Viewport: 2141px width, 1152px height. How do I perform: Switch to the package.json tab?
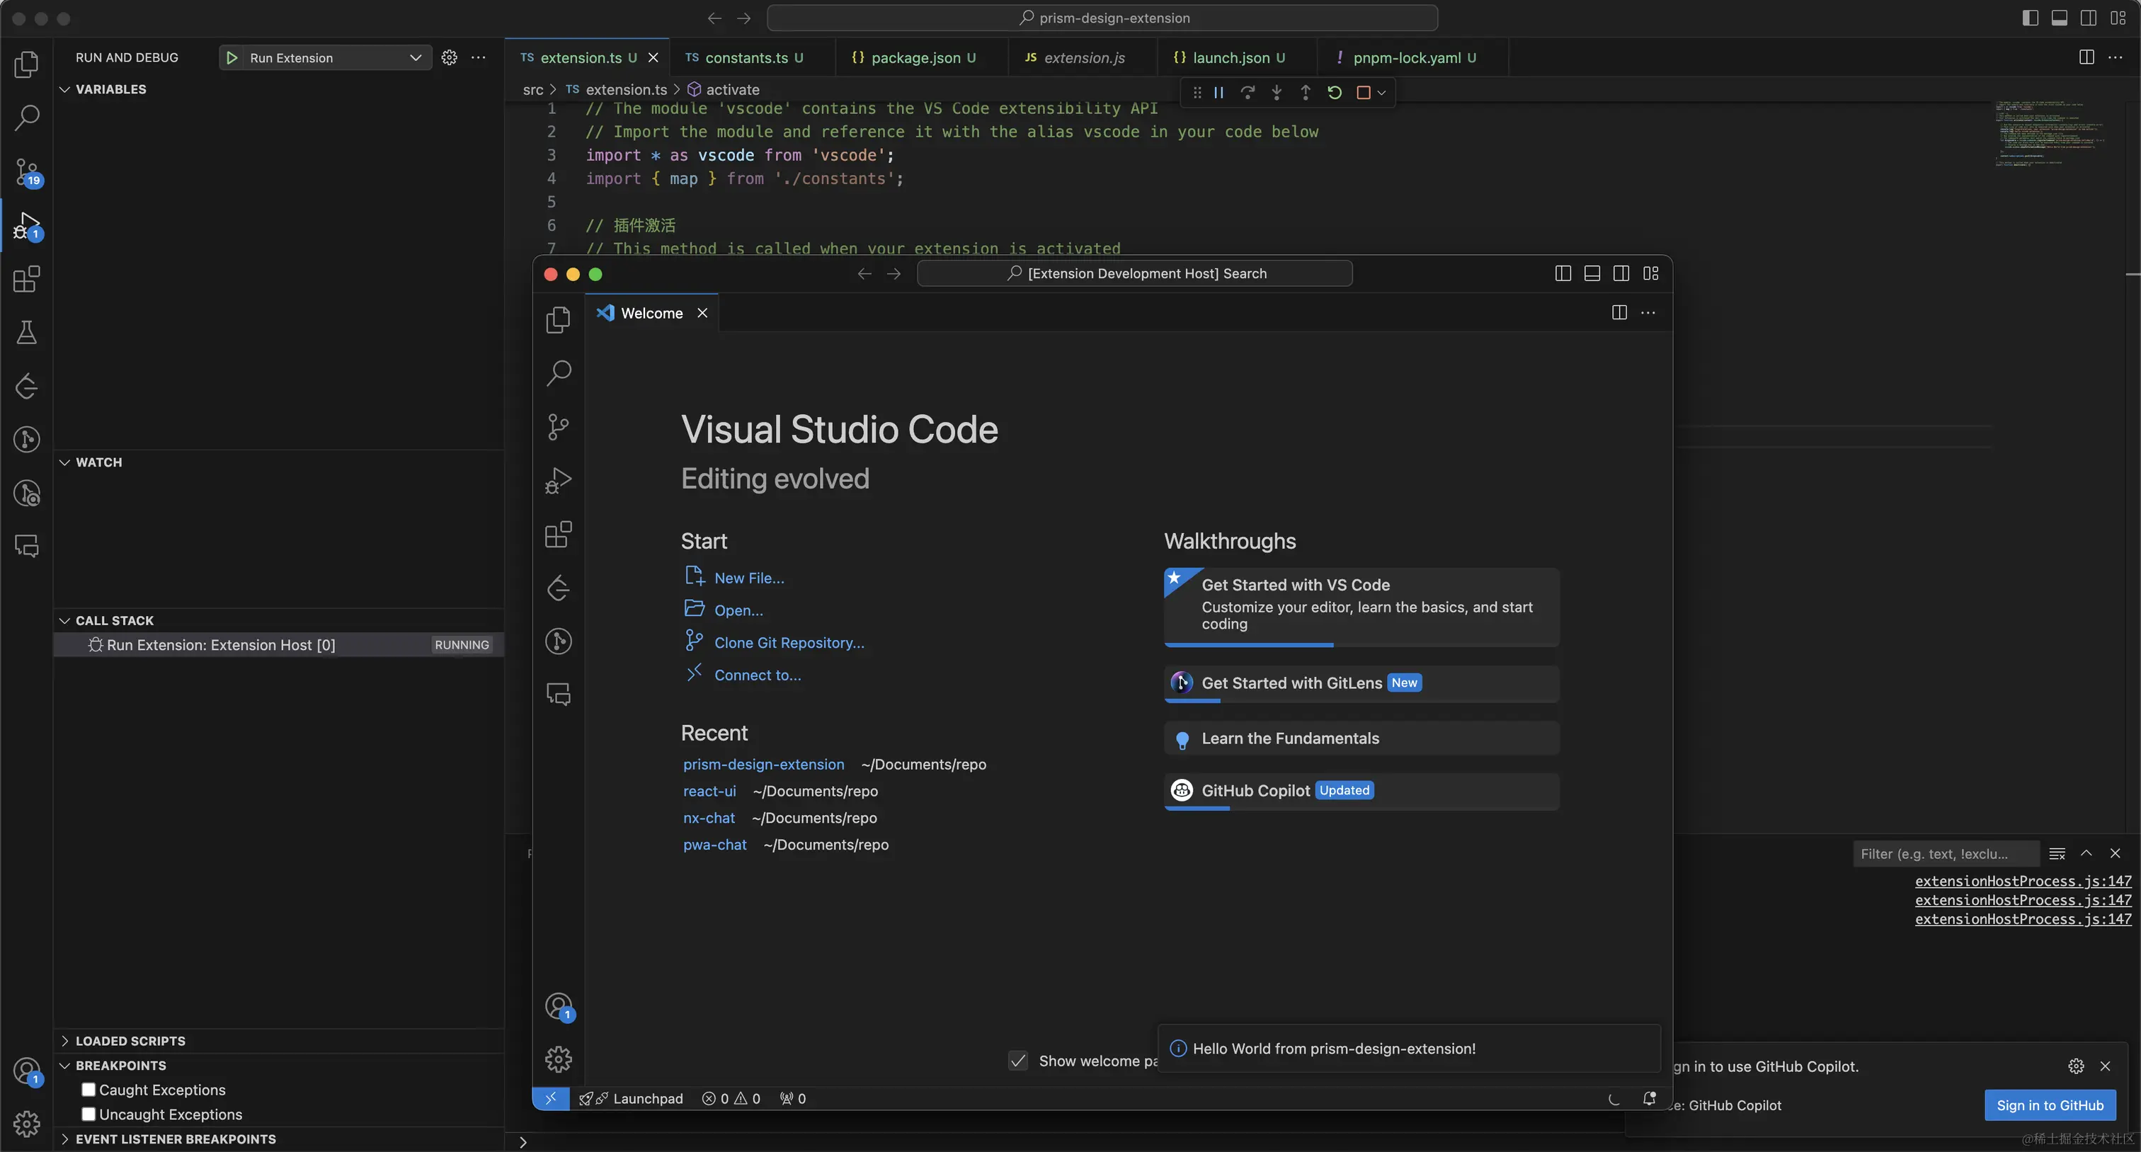tap(915, 57)
